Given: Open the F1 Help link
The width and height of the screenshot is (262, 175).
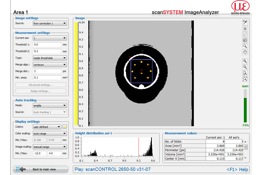Looking at the screenshot, I should click(x=237, y=169).
